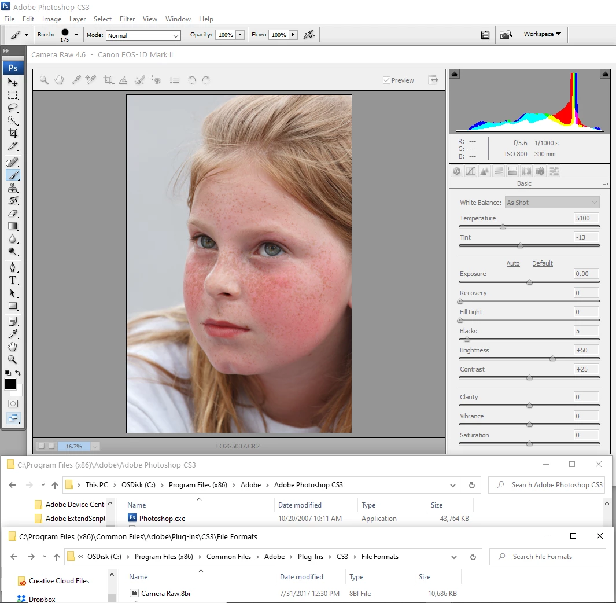Select the Camera Raw Red Eye Removal tool
The width and height of the screenshot is (616, 603).
[x=155, y=80]
